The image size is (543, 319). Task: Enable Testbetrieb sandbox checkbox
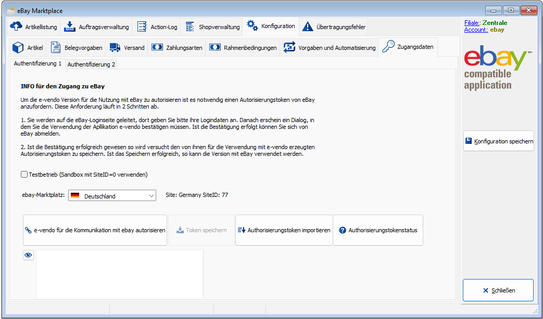pyautogui.click(x=24, y=175)
